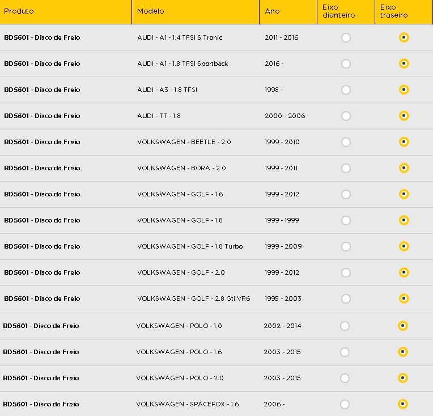433x416 pixels.
Task: Choose front axle for POLO 2.0
Action: pyautogui.click(x=345, y=378)
